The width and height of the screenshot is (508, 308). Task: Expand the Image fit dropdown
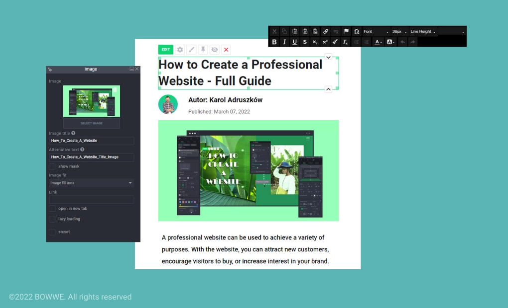(x=91, y=183)
